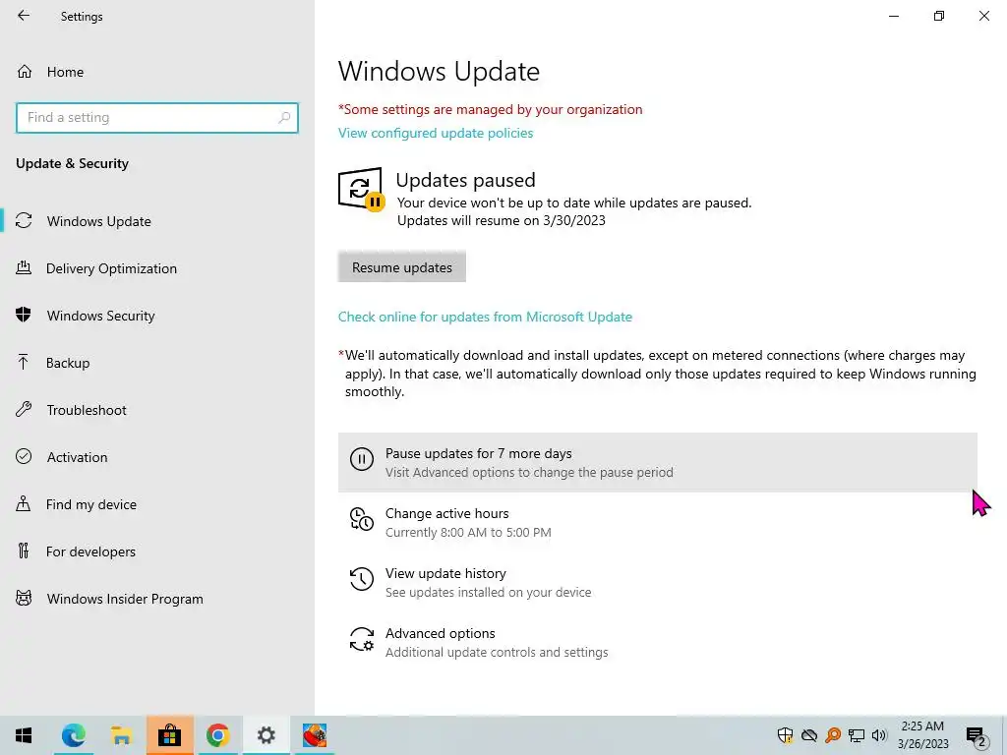Click the history icon for View update history

(x=362, y=579)
